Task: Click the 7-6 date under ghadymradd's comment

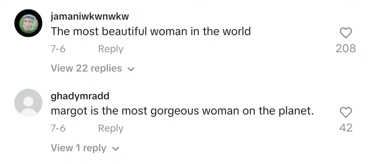Action: tap(58, 128)
